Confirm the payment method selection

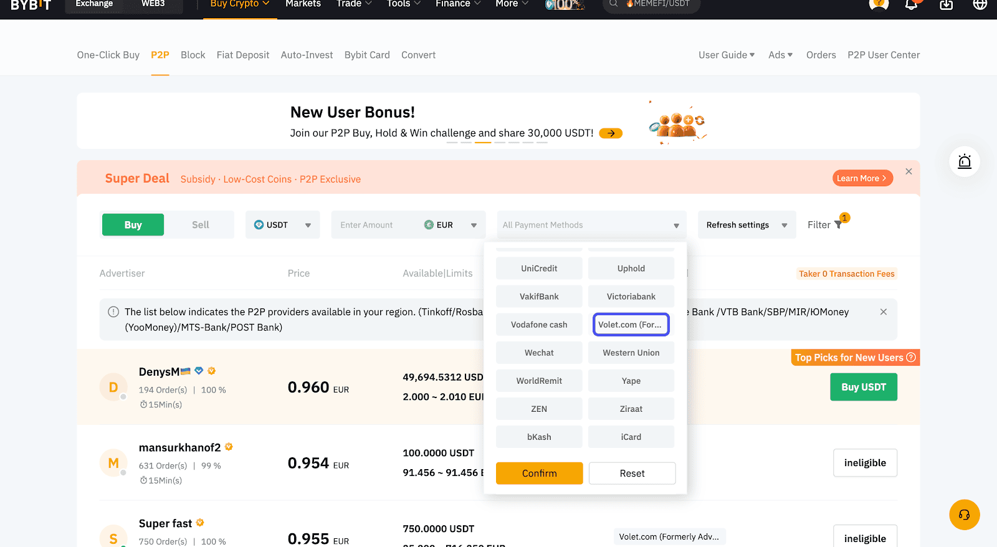coord(540,473)
